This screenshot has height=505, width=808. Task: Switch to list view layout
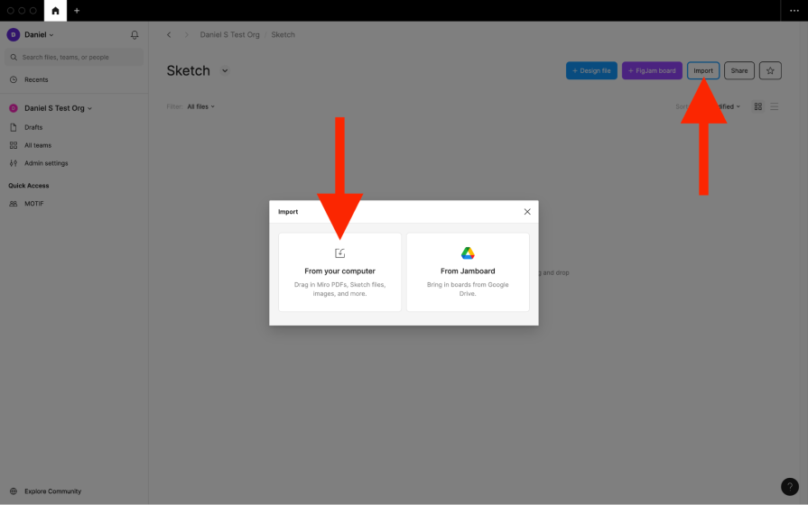(774, 106)
